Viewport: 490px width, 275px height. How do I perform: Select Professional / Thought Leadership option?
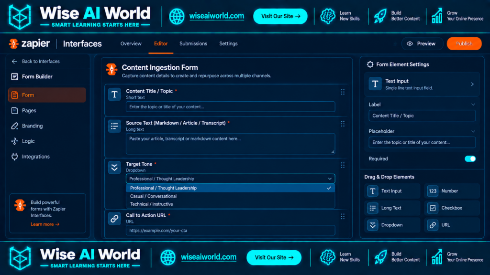[x=230, y=188]
